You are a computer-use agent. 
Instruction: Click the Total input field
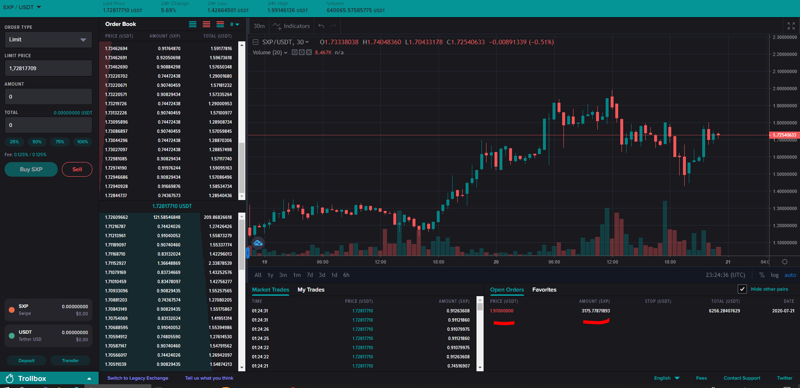pos(48,125)
